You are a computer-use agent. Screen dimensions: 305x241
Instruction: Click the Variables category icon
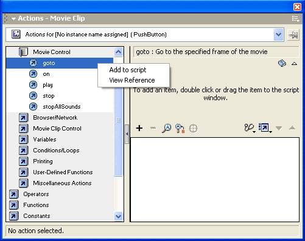(23, 140)
